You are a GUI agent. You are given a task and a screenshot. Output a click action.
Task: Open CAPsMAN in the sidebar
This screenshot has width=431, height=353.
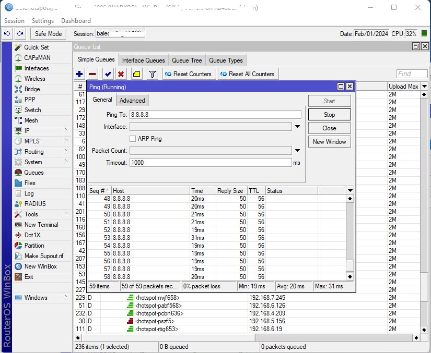click(37, 58)
